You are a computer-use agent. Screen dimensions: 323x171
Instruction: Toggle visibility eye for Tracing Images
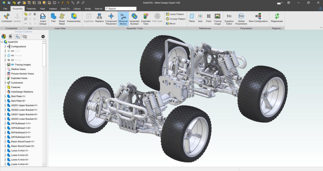[x=13, y=65]
